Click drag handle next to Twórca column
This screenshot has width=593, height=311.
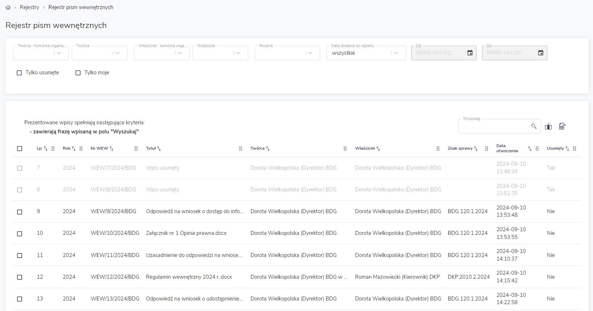345,149
